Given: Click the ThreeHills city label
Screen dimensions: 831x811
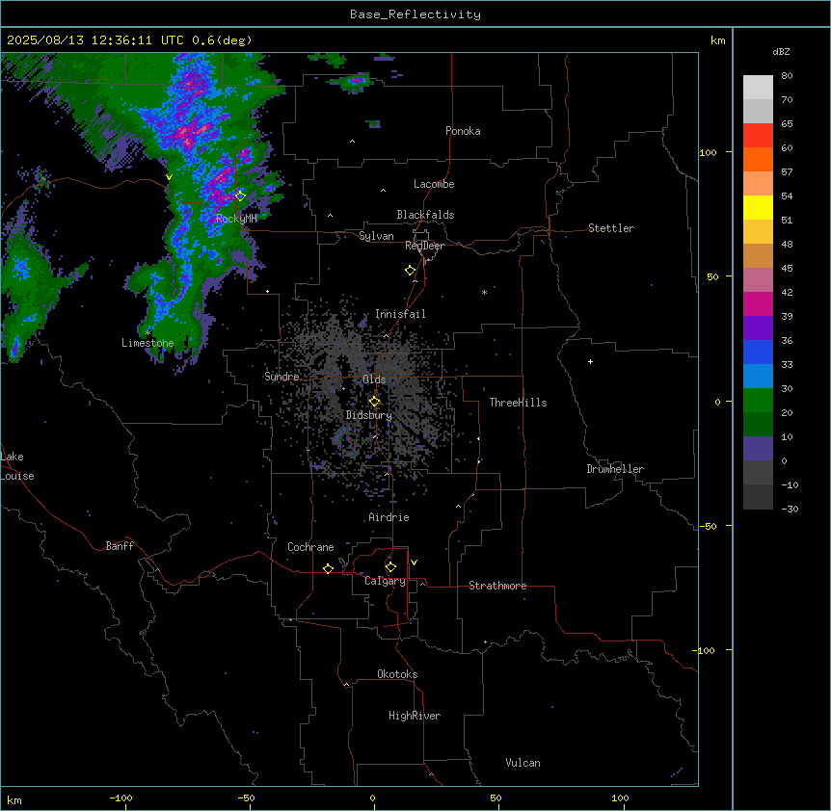Looking at the screenshot, I should pyautogui.click(x=518, y=403).
